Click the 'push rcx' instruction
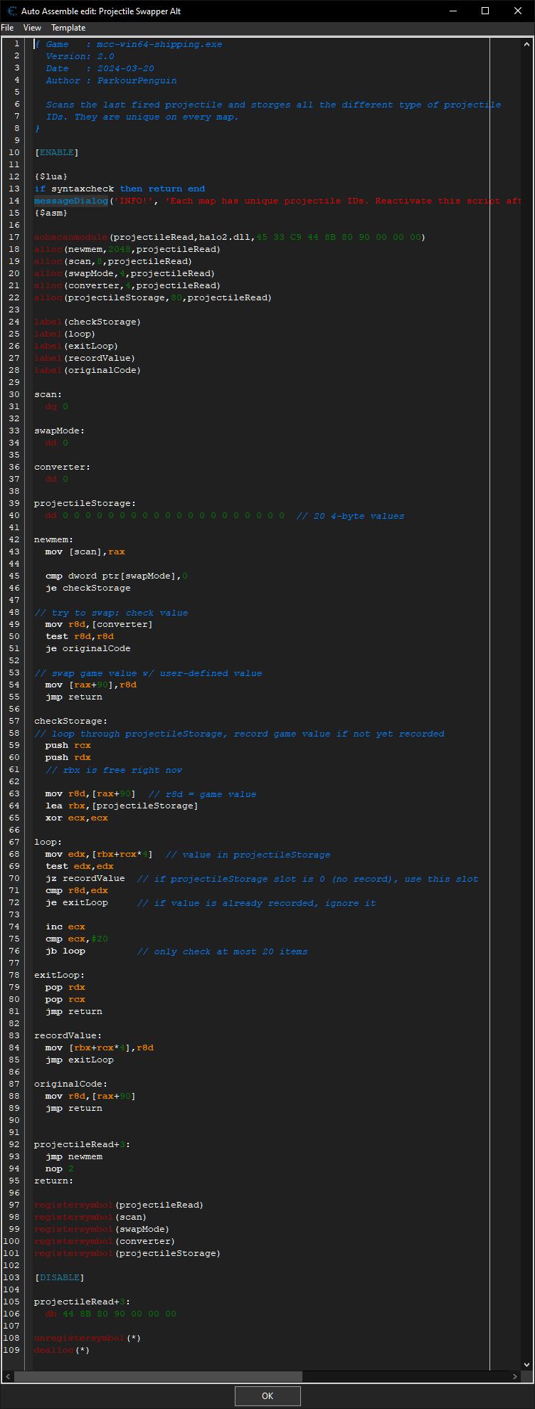 click(68, 746)
